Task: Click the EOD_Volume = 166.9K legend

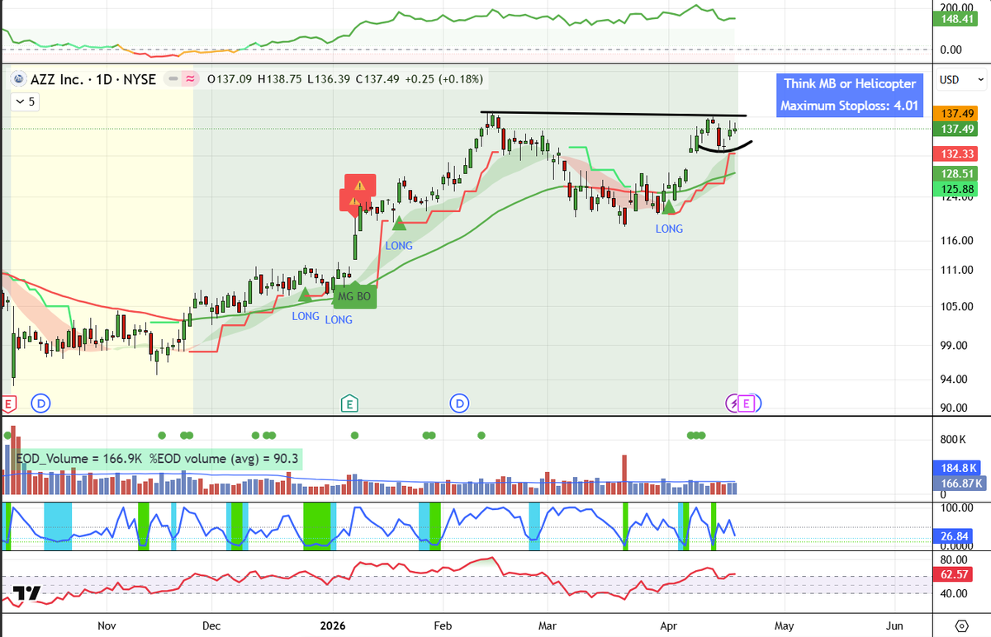Action: pyautogui.click(x=80, y=460)
